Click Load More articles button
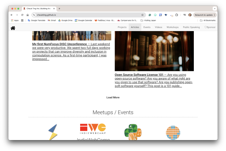 coord(113,97)
